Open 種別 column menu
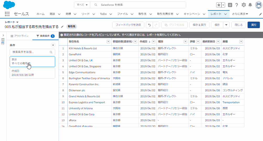 185,42
